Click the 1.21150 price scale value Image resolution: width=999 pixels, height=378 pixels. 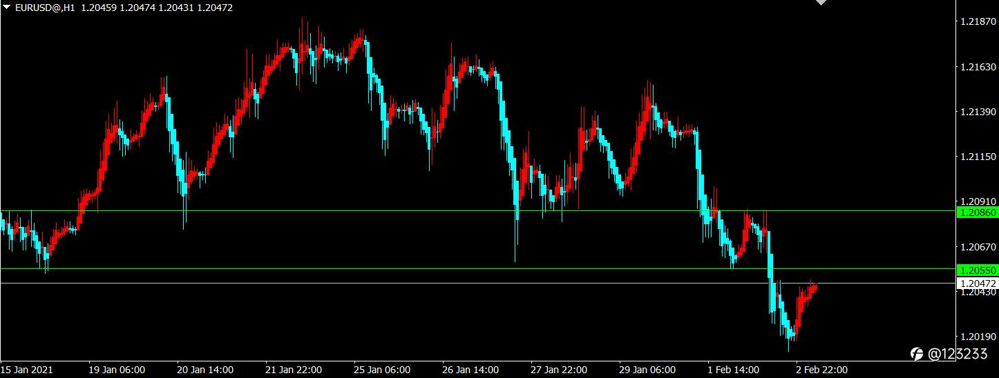[978, 157]
